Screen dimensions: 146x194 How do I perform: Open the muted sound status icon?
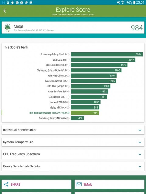tap(118, 2)
